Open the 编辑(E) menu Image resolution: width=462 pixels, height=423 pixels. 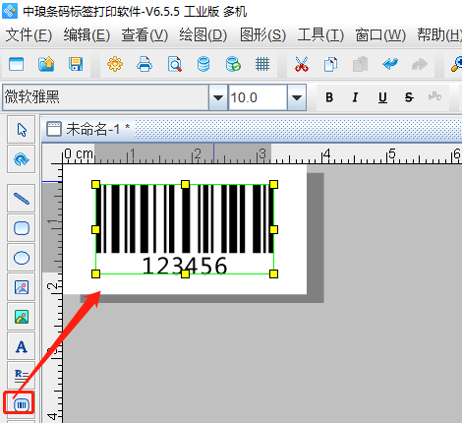pos(87,34)
